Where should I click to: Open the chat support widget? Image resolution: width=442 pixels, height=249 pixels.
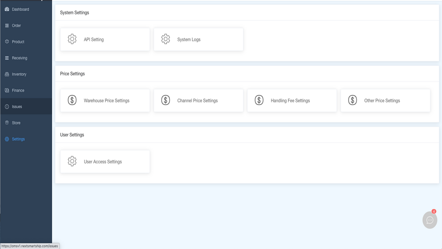click(x=430, y=220)
